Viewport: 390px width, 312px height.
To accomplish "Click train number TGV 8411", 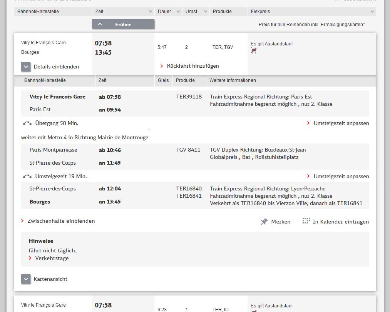I will (x=188, y=150).
